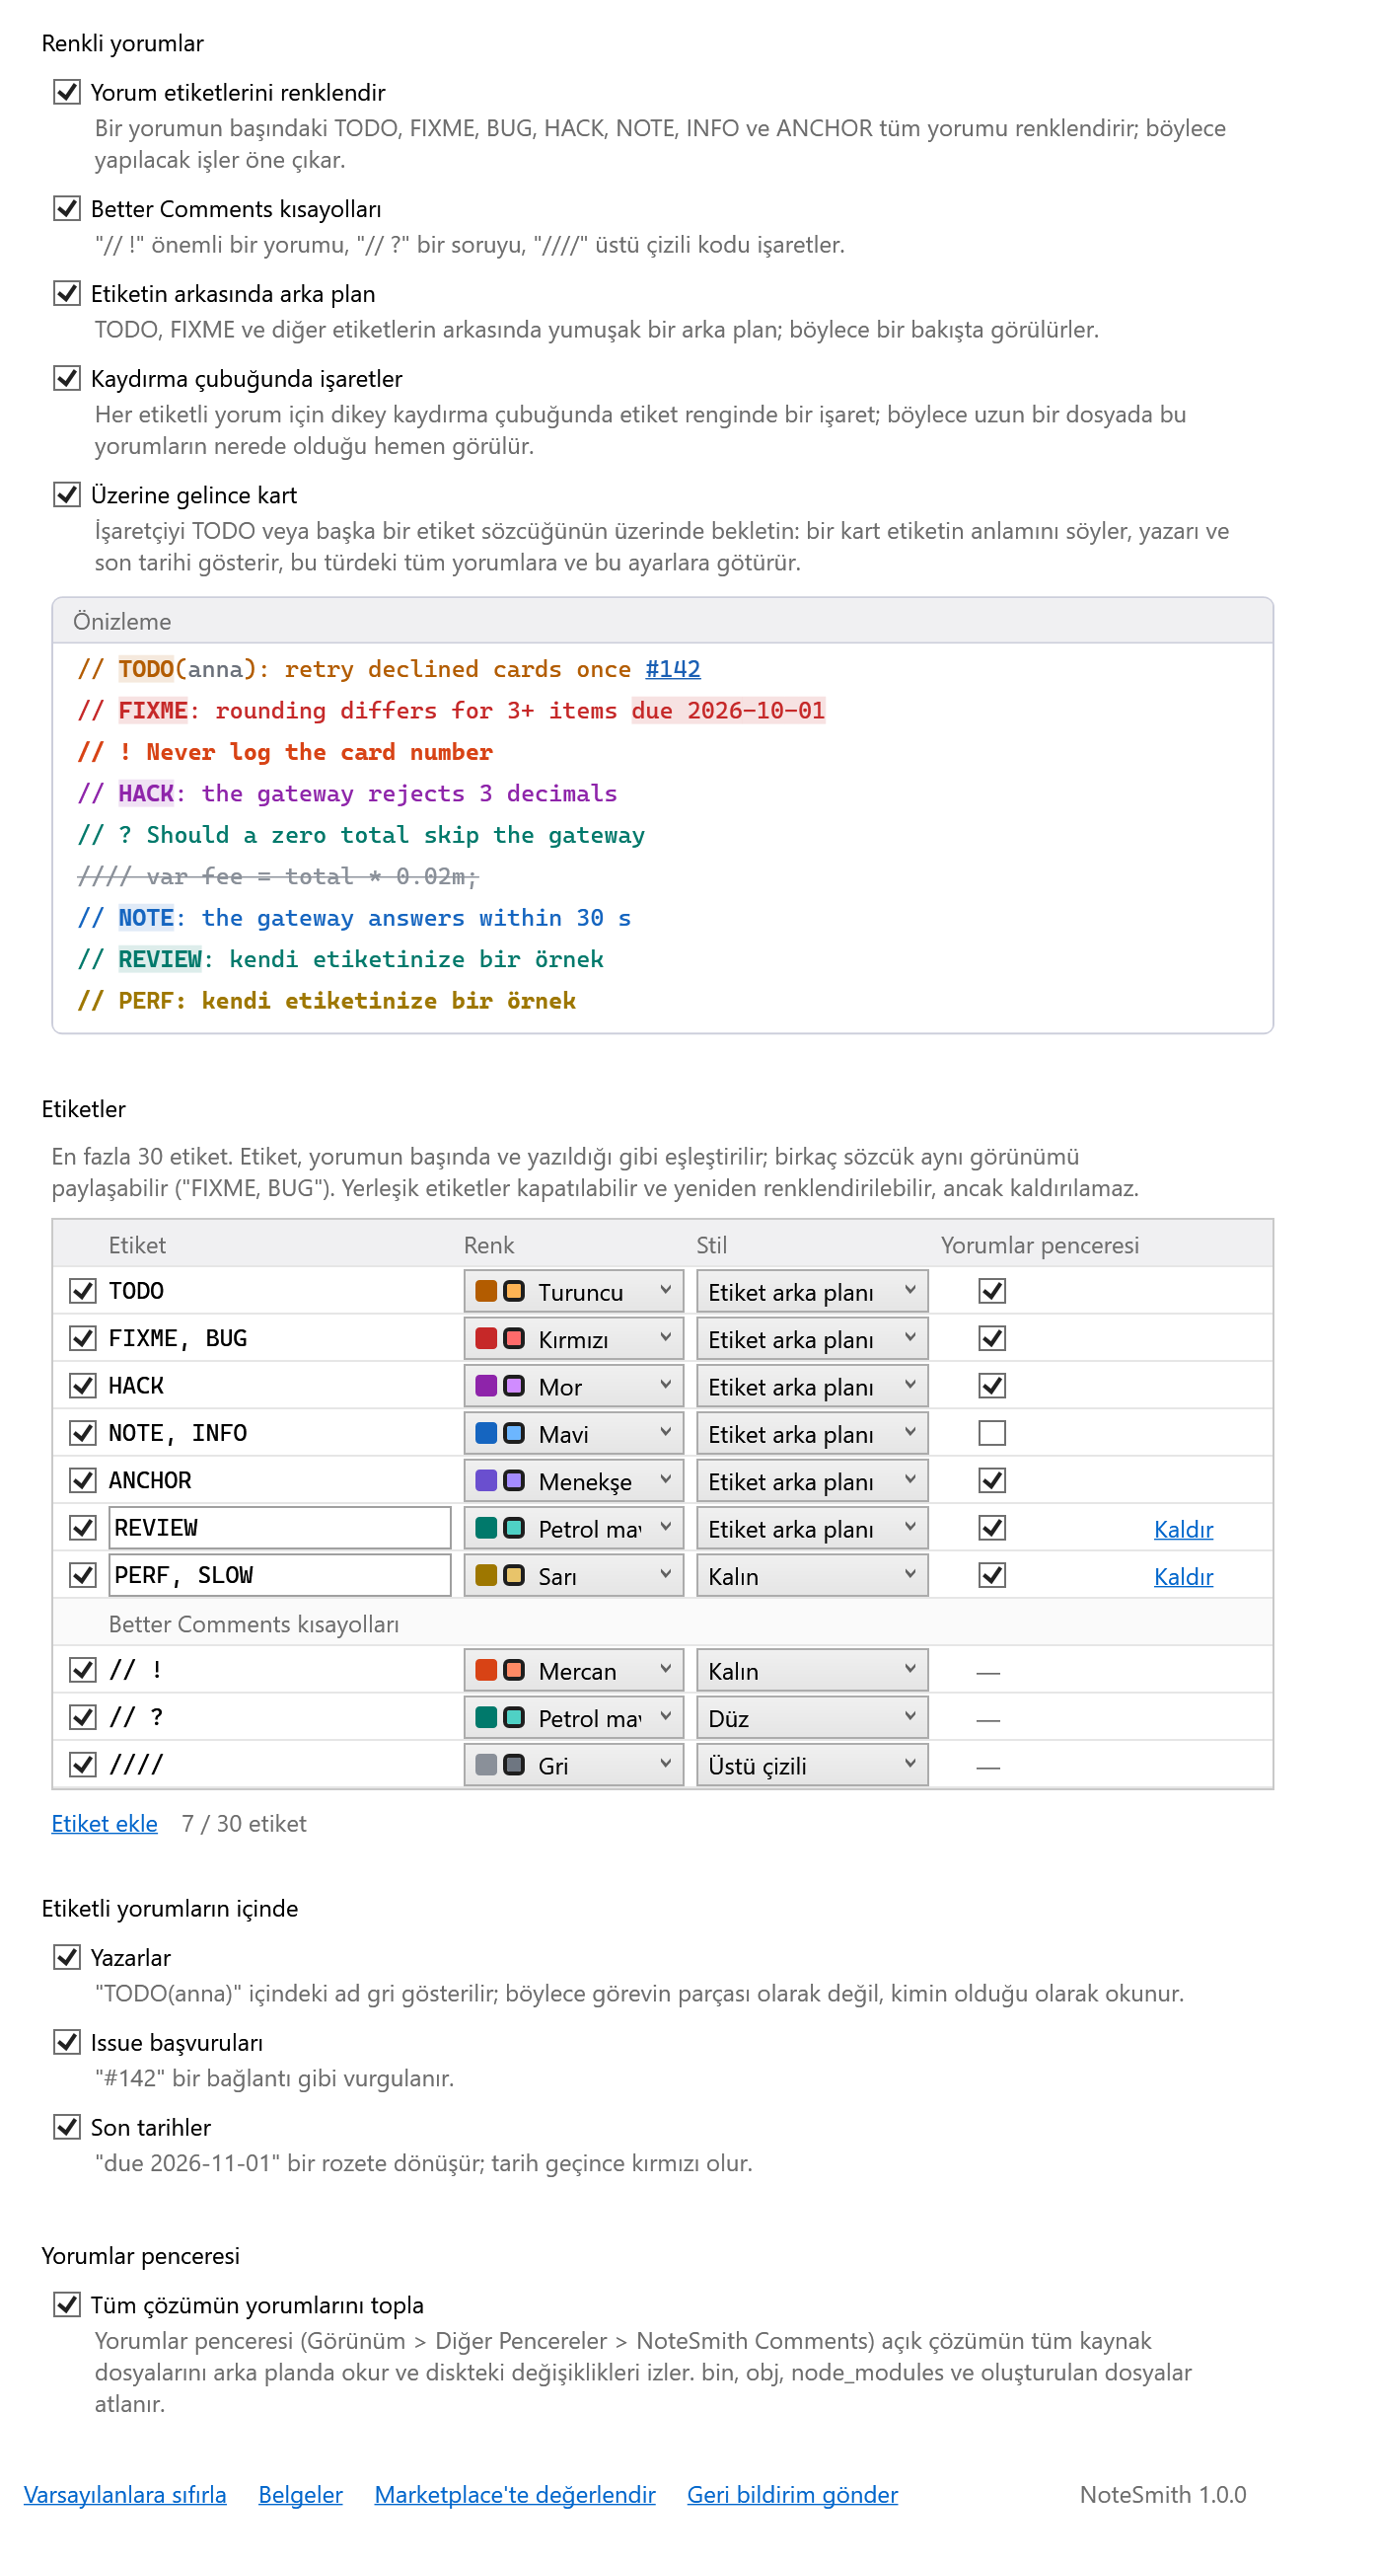Open the Gri color dropdown for ////

[x=574, y=1765]
